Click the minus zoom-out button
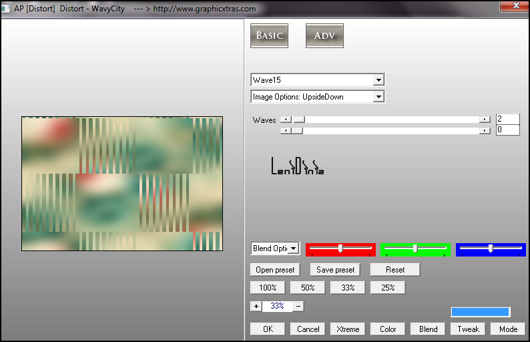 point(298,306)
